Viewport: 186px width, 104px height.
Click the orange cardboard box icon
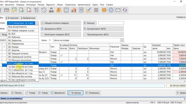pyautogui.click(x=59, y=10)
